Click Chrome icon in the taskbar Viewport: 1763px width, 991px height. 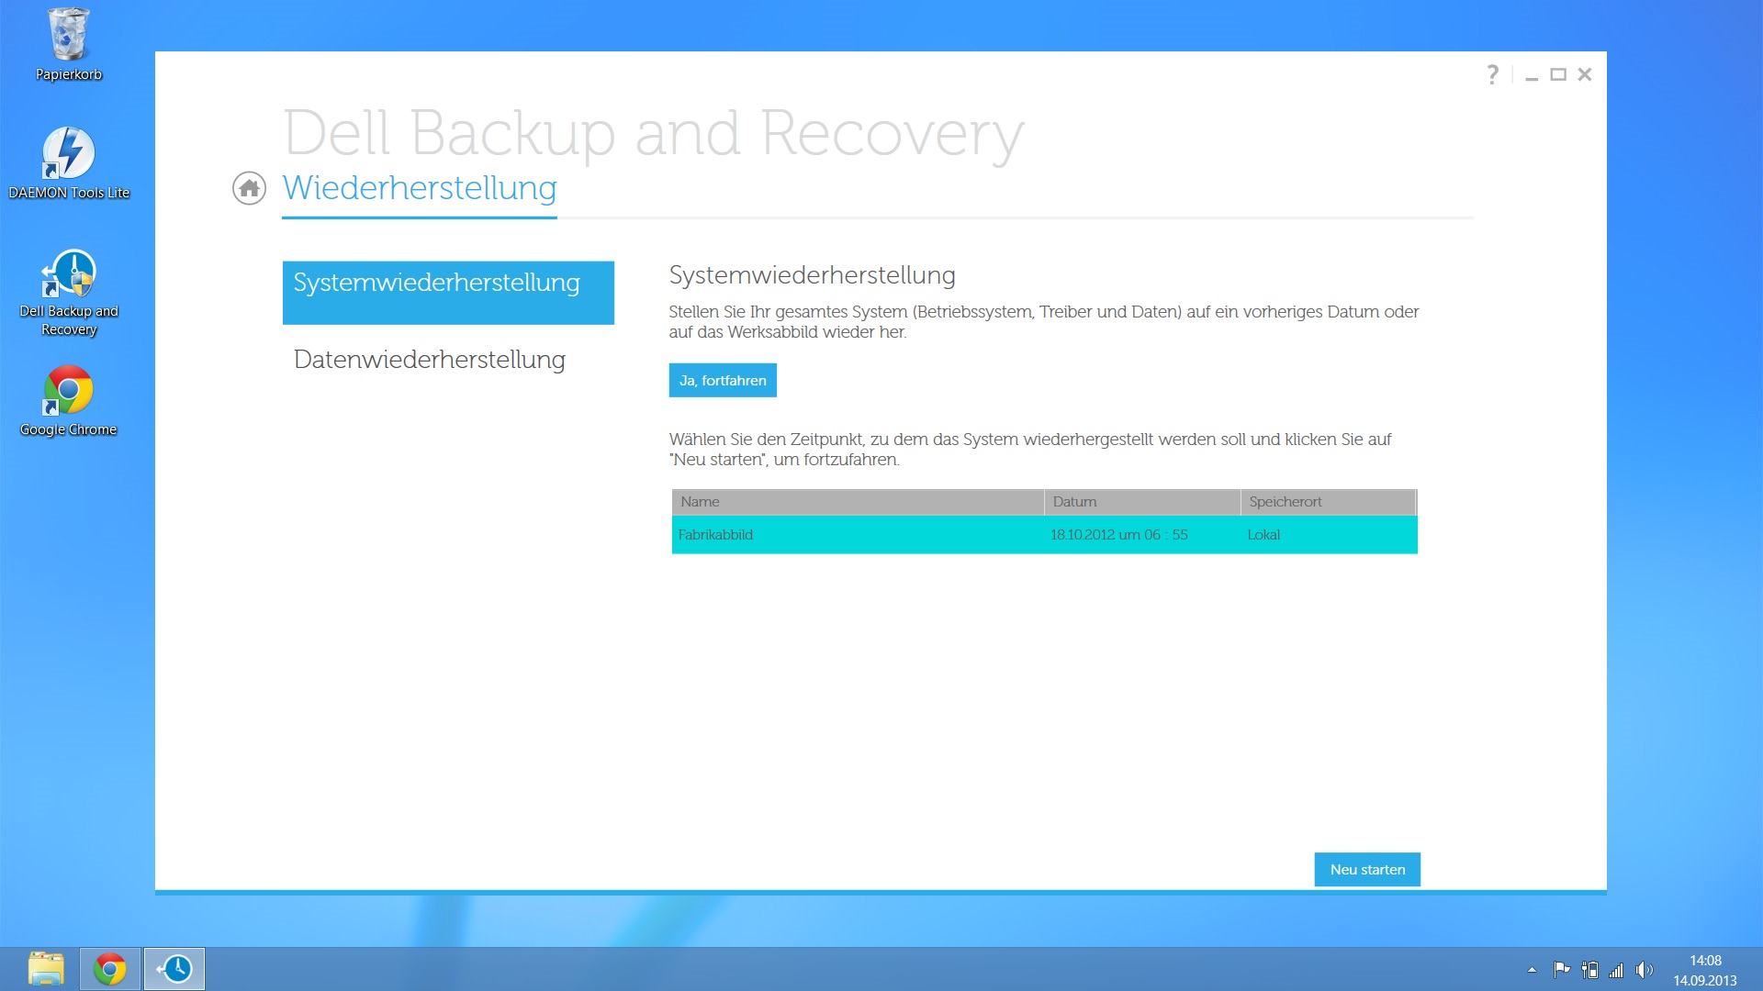tap(110, 969)
